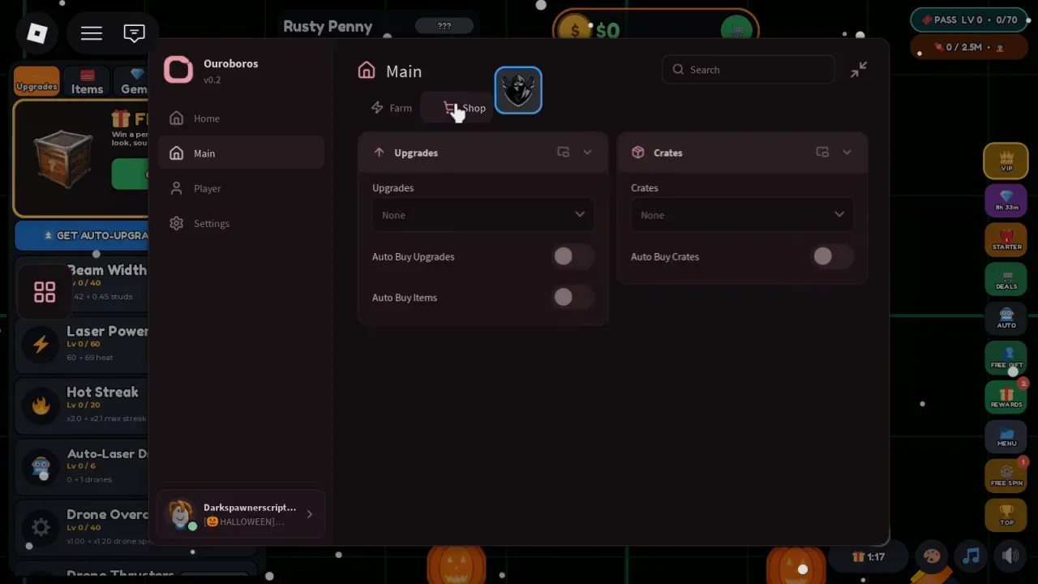Open the chat bubble icon

tap(134, 33)
